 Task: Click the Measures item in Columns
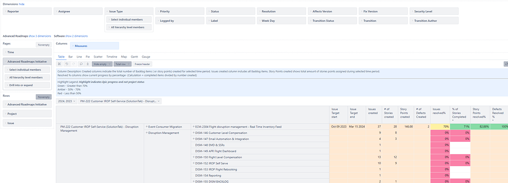point(95,46)
